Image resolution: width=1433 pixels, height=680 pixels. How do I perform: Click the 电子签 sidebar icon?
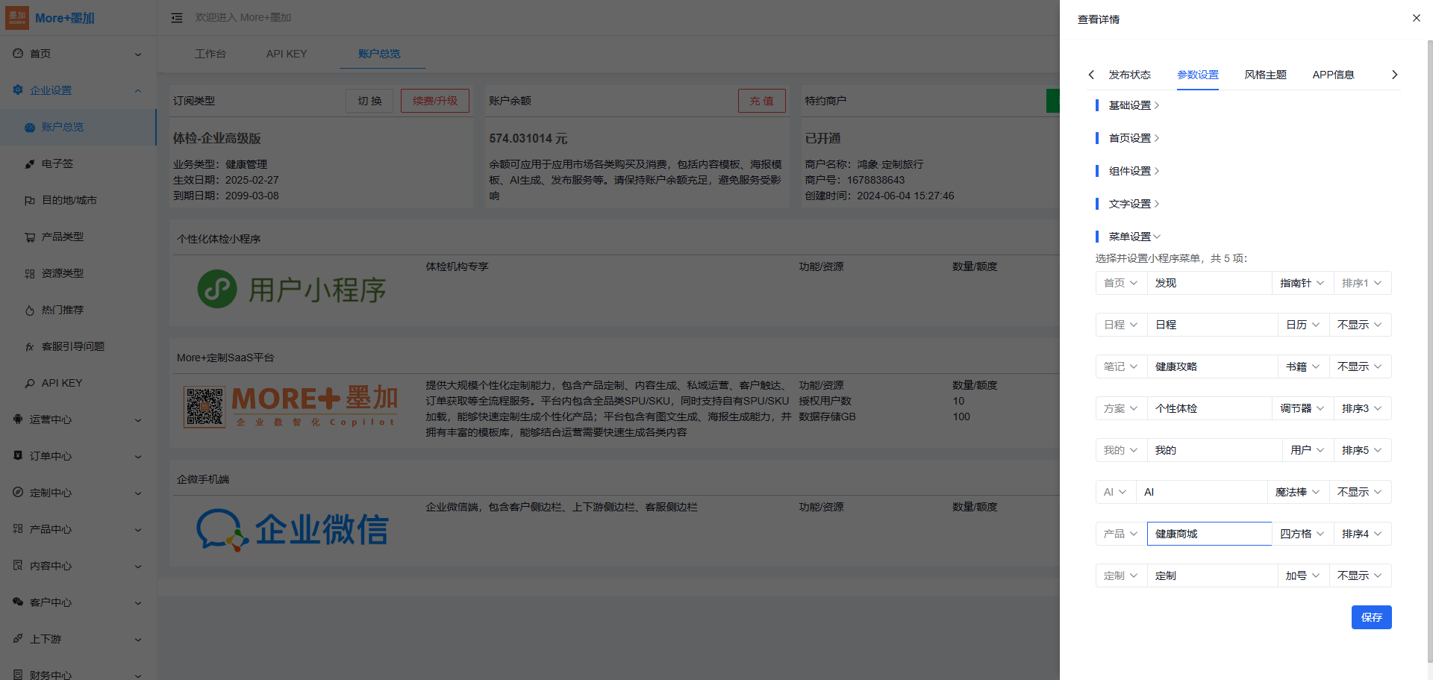click(30, 164)
